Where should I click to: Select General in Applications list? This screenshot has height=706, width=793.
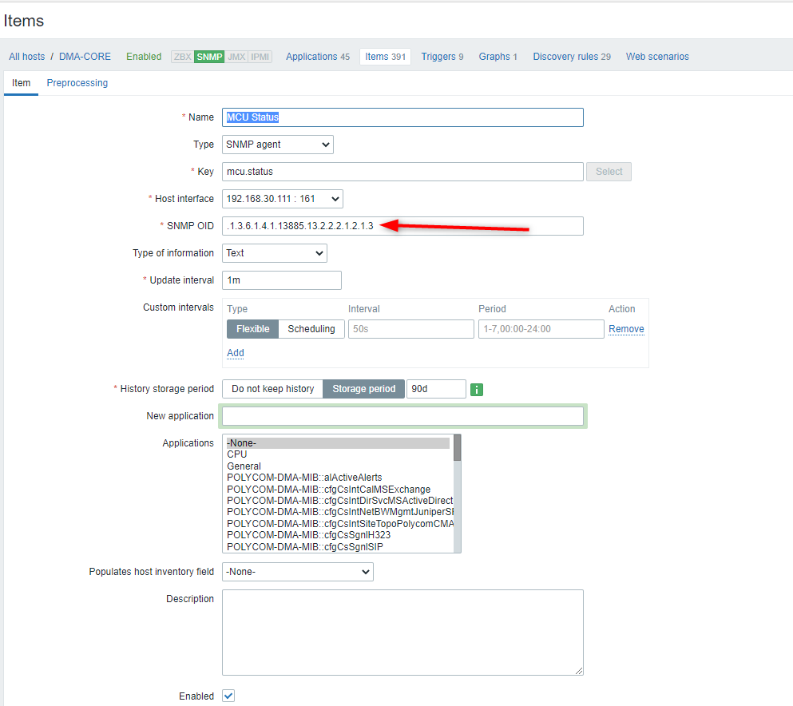tap(338, 466)
